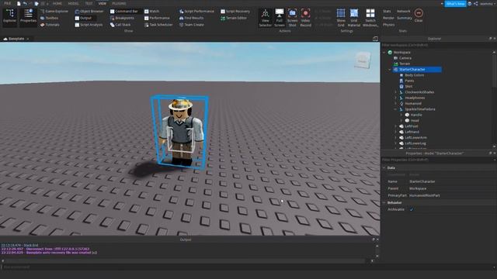Switch to the HOME ribbon tab
Screen dimensions: 497x279
[57, 3]
